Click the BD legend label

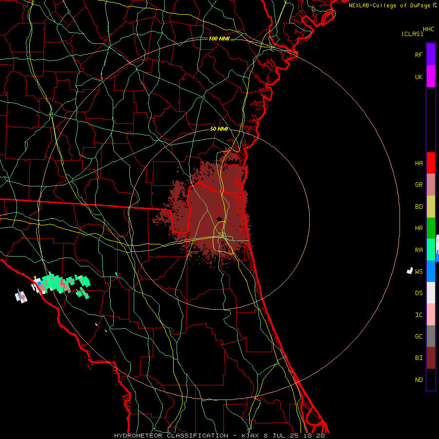point(419,207)
